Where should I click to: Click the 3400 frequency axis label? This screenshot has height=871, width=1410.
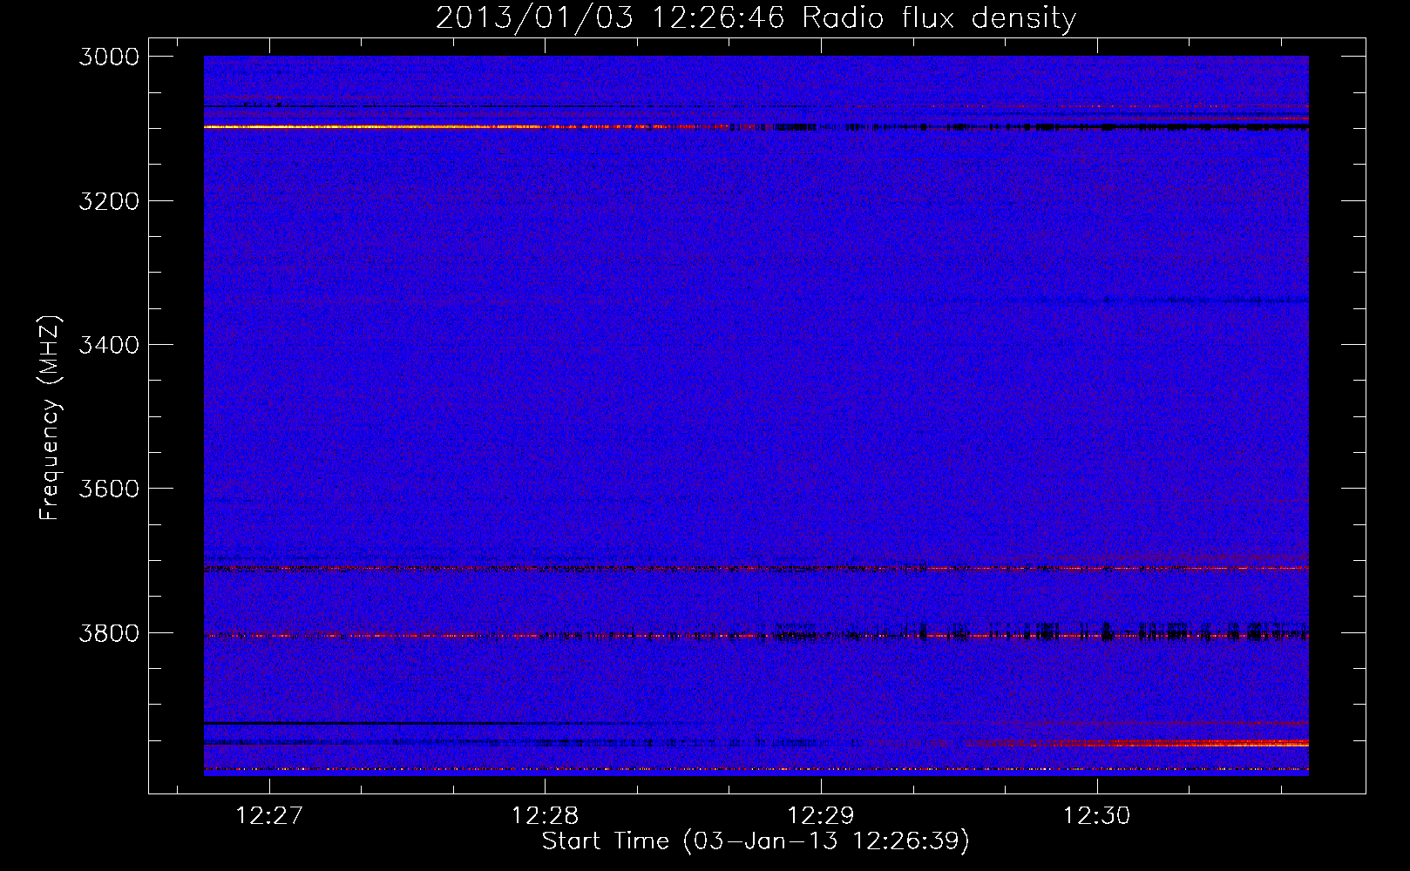tap(109, 345)
